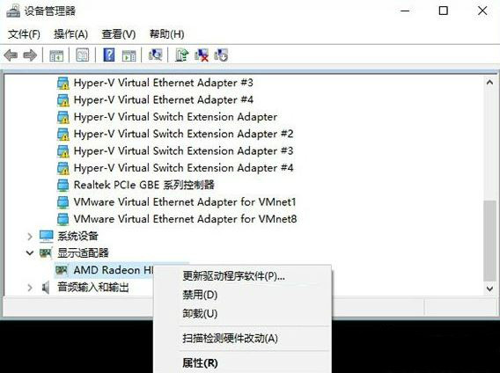Select the 显示适配器 label
Image resolution: width=500 pixels, height=373 pixels.
pyautogui.click(x=83, y=253)
